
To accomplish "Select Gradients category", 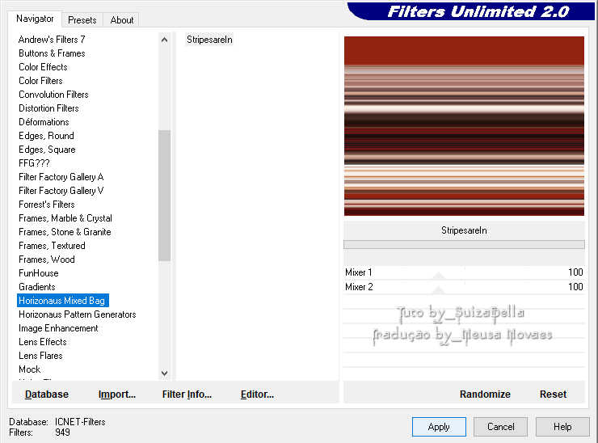I will [x=37, y=286].
